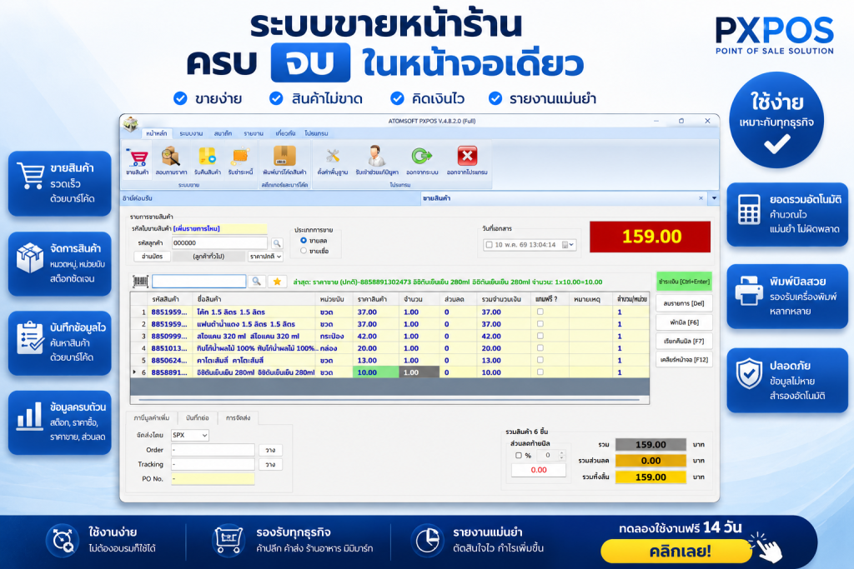
Task: Tick free-gift checkbox for row 4 กล่อง
Action: point(540,347)
